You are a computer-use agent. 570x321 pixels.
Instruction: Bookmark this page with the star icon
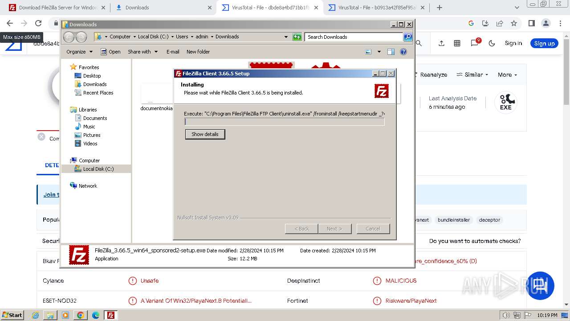[x=514, y=23]
